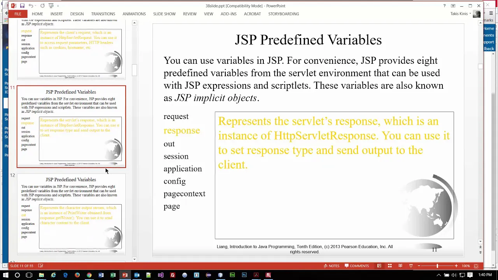This screenshot has height=280, width=498.
Task: Click the Save icon in Quick Access Toolbar
Action: coord(22,6)
